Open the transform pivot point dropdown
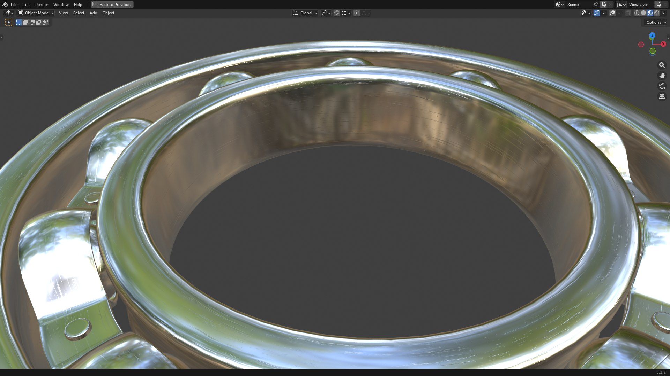 [326, 13]
